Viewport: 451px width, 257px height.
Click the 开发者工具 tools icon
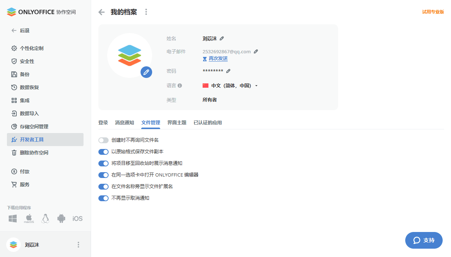tap(14, 140)
